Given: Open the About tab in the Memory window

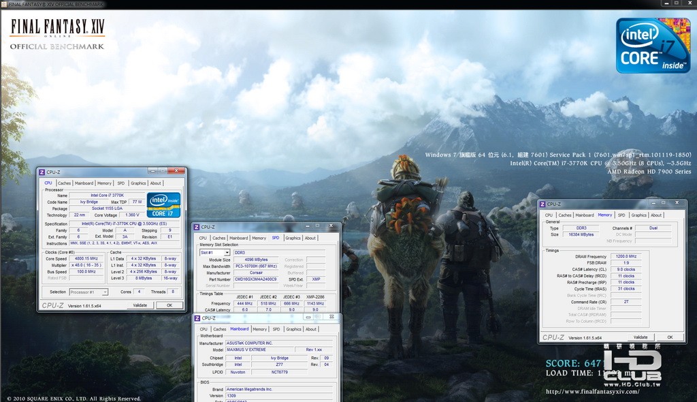Looking at the screenshot, I should (x=656, y=215).
